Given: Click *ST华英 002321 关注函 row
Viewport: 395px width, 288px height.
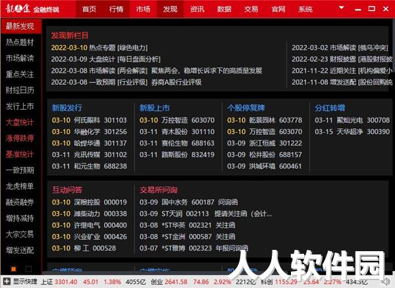Looking at the screenshot, I should click(188, 225).
